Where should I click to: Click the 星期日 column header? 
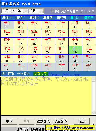pos(89,18)
